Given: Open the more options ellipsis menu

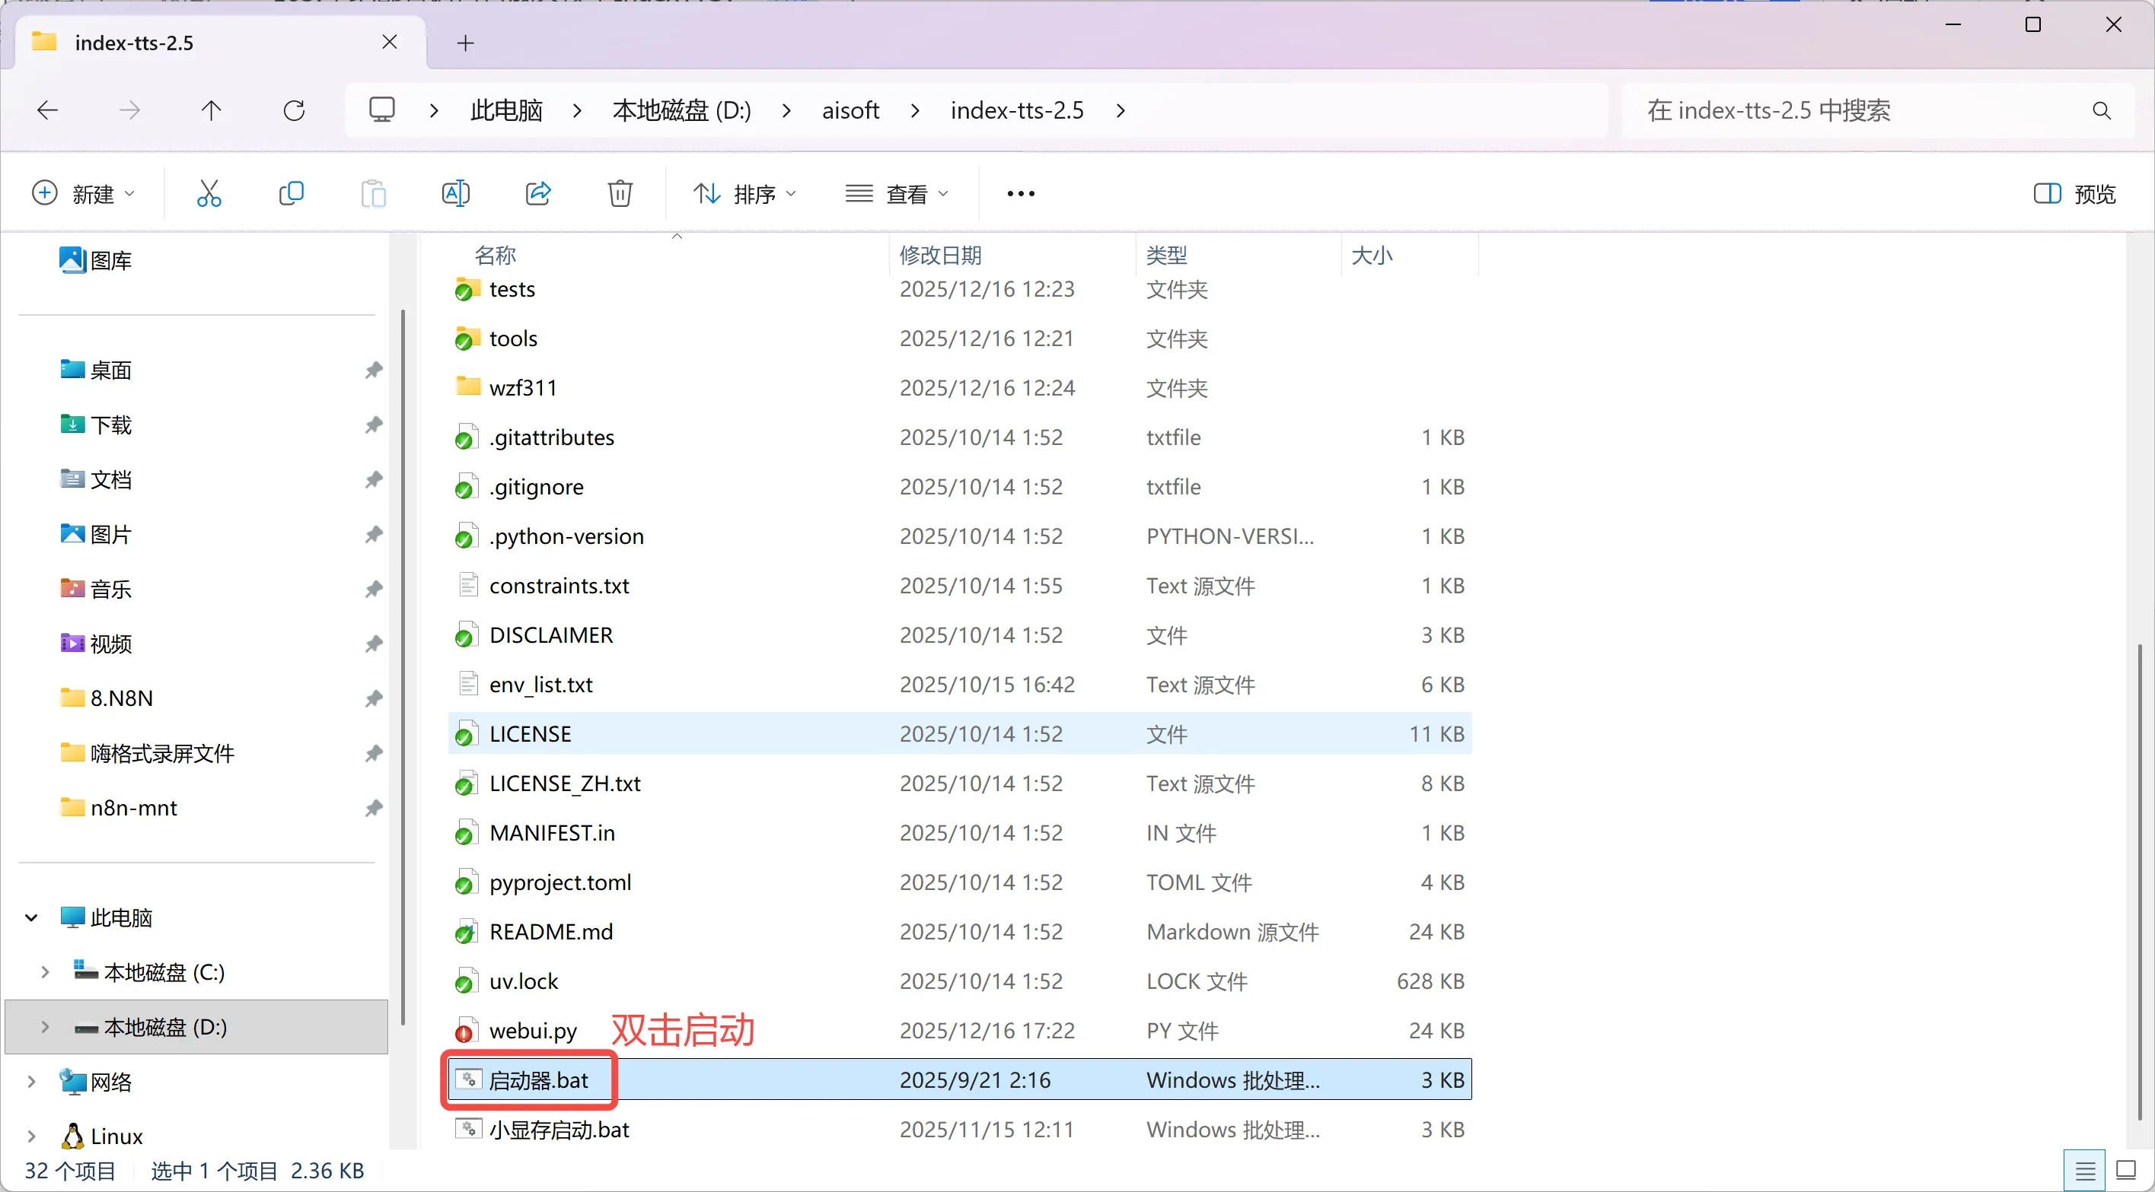Looking at the screenshot, I should click(x=1021, y=194).
